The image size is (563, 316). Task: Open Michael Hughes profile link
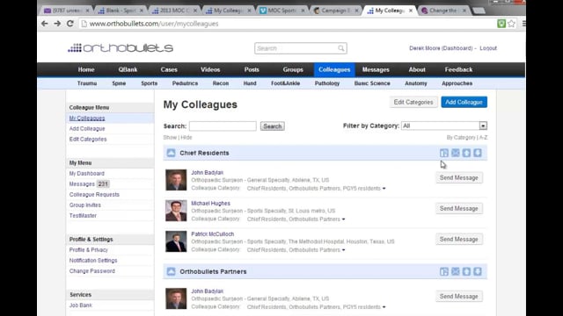point(210,203)
